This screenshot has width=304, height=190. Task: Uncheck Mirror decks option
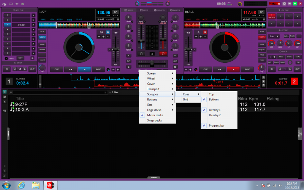157,115
